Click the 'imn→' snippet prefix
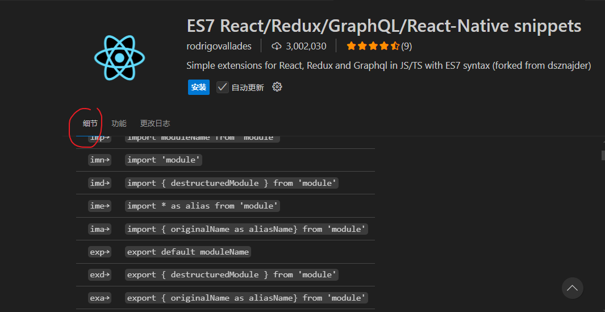The height and width of the screenshot is (312, 605). click(99, 160)
